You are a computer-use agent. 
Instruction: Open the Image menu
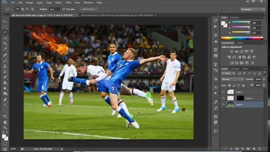[x=30, y=3]
